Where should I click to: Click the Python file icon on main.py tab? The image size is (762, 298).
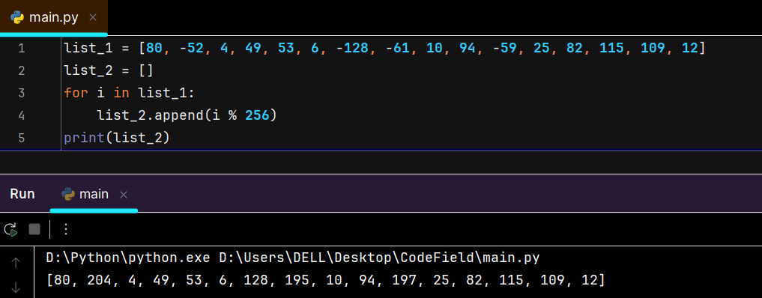(17, 17)
